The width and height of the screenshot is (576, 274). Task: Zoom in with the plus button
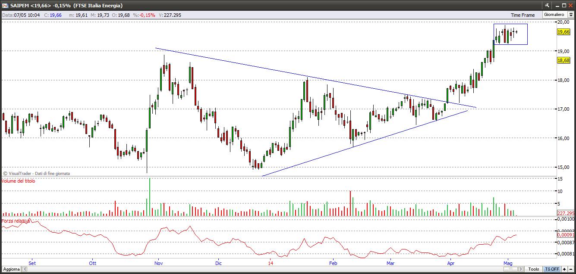[564, 269]
